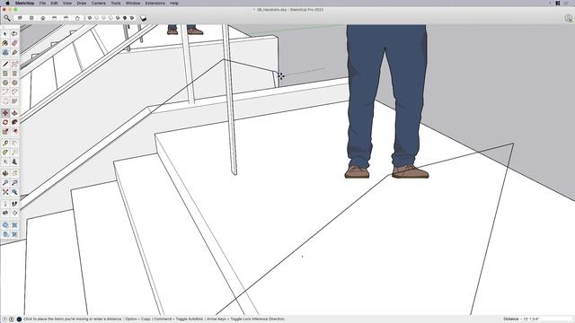The height and width of the screenshot is (323, 575).
Task: Choose the Zoom magnifier tool
Action: click(x=5, y=183)
